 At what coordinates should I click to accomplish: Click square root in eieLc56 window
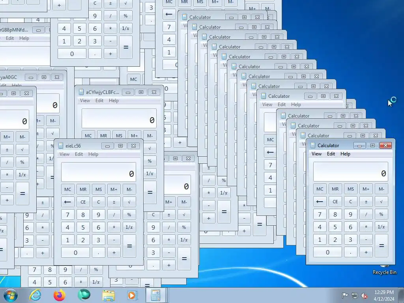[129, 202]
